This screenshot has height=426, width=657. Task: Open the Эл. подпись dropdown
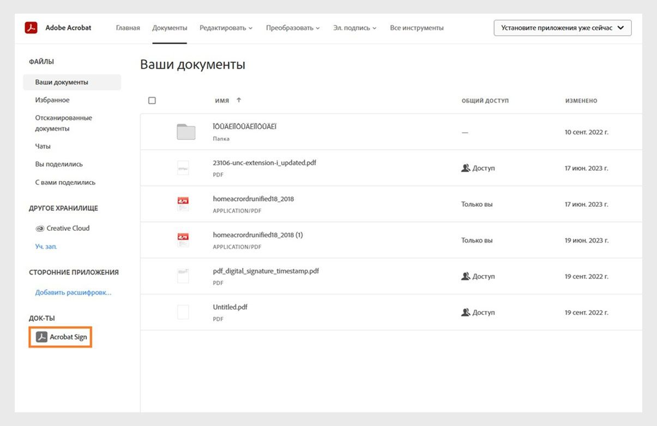pyautogui.click(x=354, y=27)
